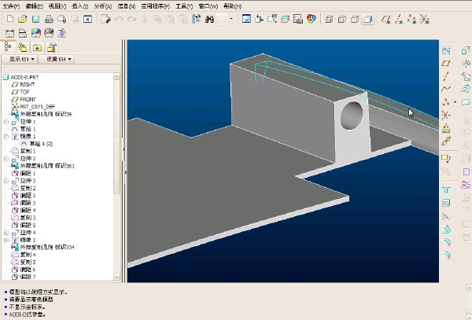Close window using the red X toolbar icon
Viewport: 472px width, 320px height.
[x=87, y=19]
